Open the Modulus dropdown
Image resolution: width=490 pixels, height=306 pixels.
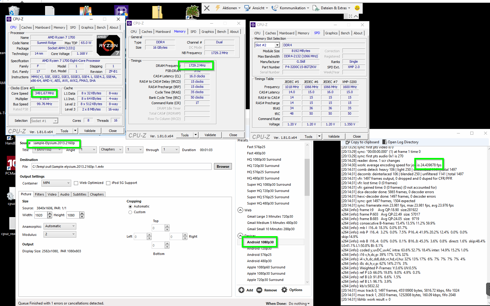tap(60, 234)
